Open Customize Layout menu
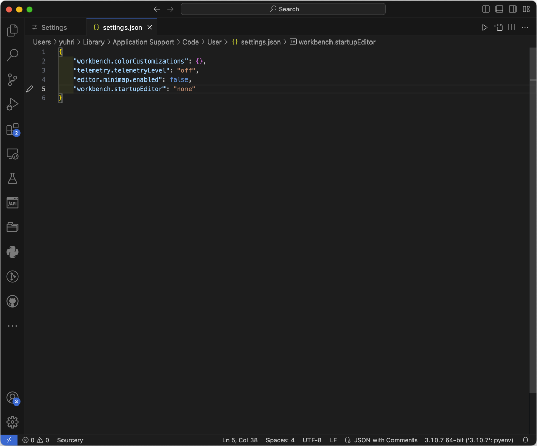537x446 pixels. coord(526,9)
